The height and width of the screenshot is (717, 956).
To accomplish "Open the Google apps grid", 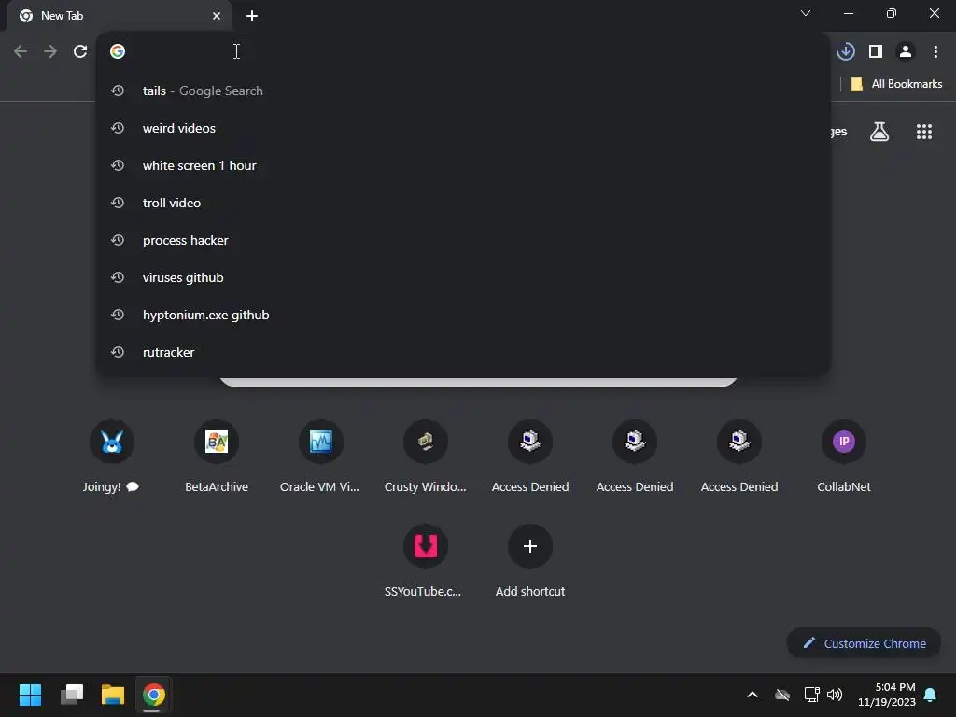I will click(923, 132).
